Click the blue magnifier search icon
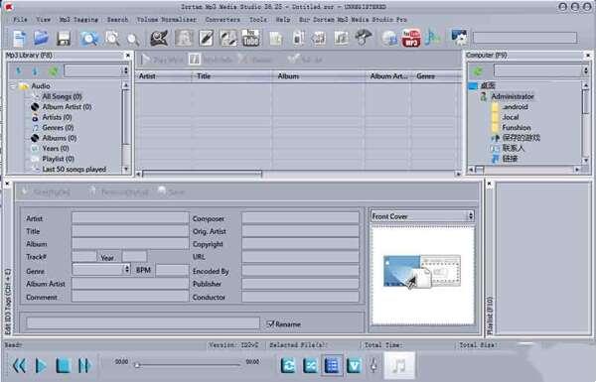This screenshot has width=596, height=382. pos(89,39)
